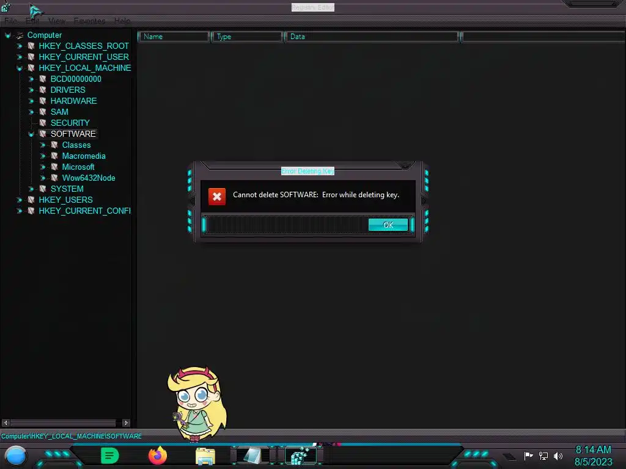The height and width of the screenshot is (469, 626).
Task: Expand the HKEY_CURRENT_USER arrow
Action: coord(20,57)
